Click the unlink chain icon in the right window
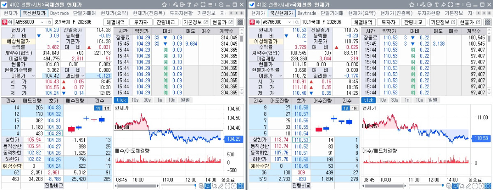 tap(422, 5)
